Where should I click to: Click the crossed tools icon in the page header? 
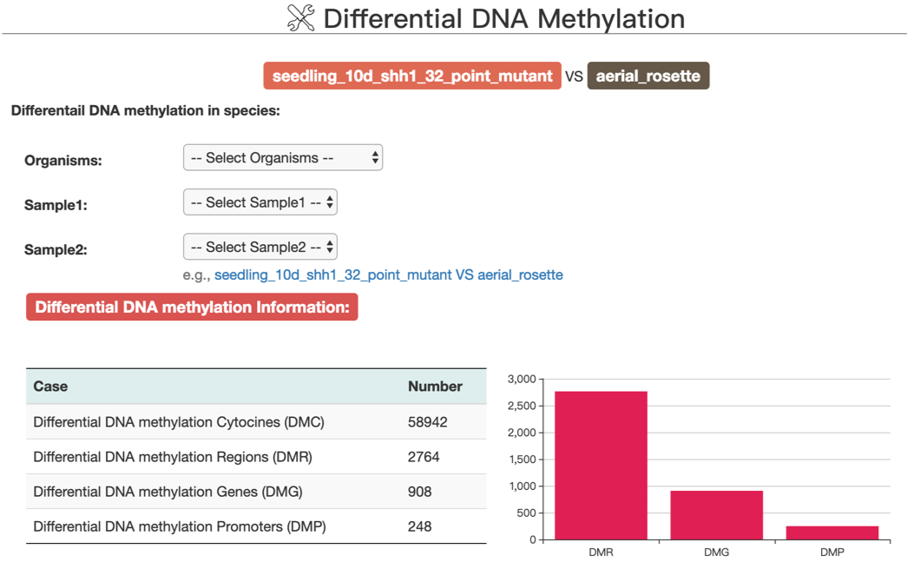click(x=302, y=17)
